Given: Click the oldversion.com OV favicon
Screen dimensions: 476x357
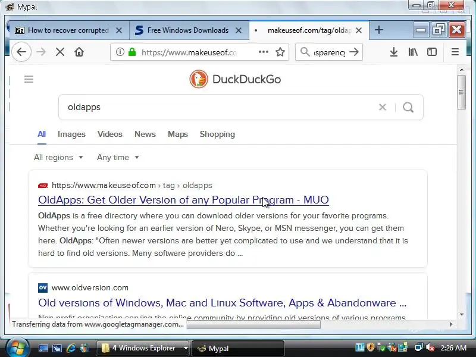Looking at the screenshot, I should [x=43, y=287].
